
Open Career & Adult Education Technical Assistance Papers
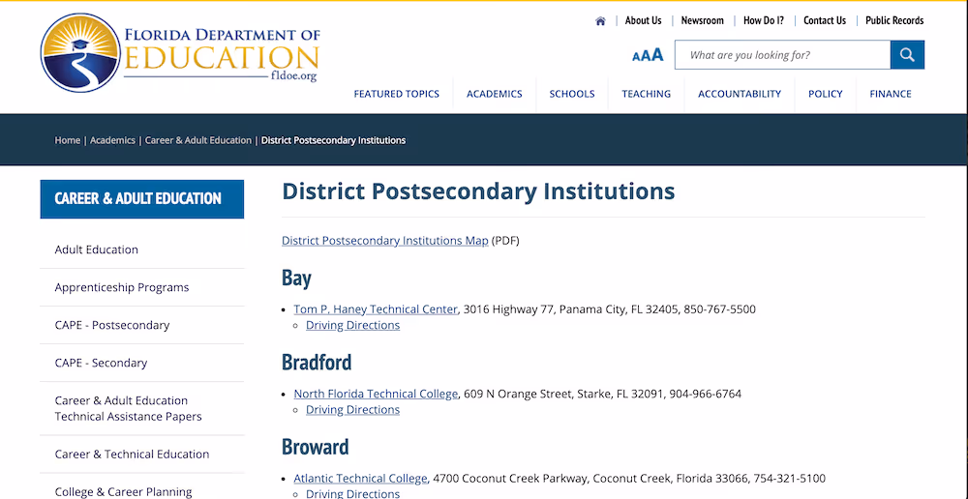128,408
